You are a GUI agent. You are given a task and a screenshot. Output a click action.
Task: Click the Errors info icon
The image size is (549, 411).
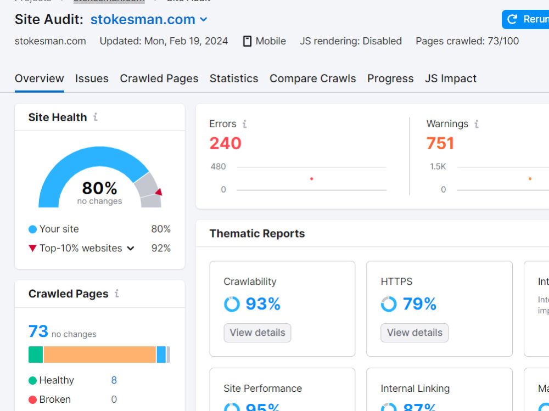245,124
